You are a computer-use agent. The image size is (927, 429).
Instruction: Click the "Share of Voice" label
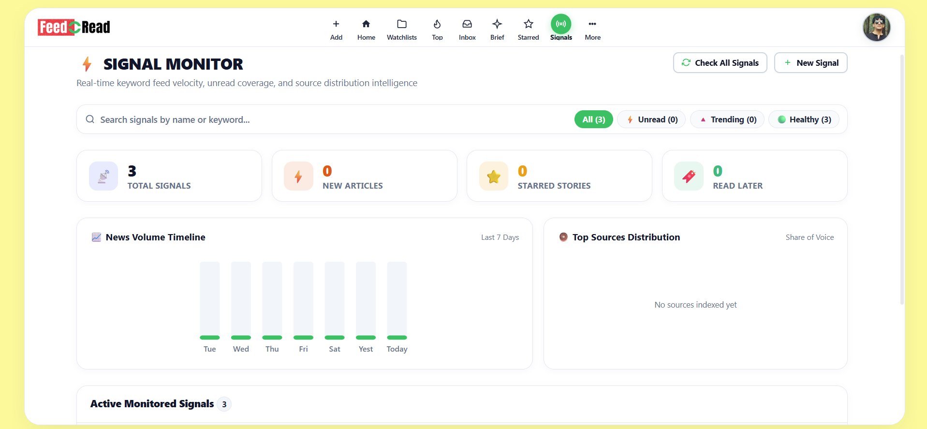[x=810, y=237]
